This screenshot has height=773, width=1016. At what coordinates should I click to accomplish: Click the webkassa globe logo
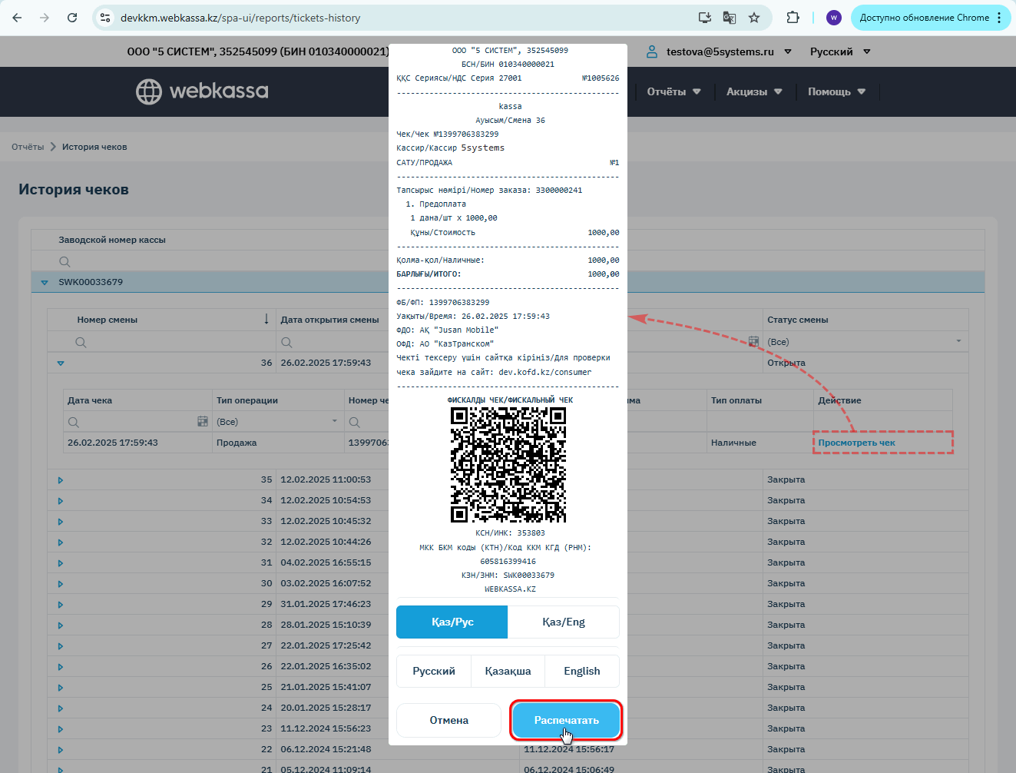149,91
